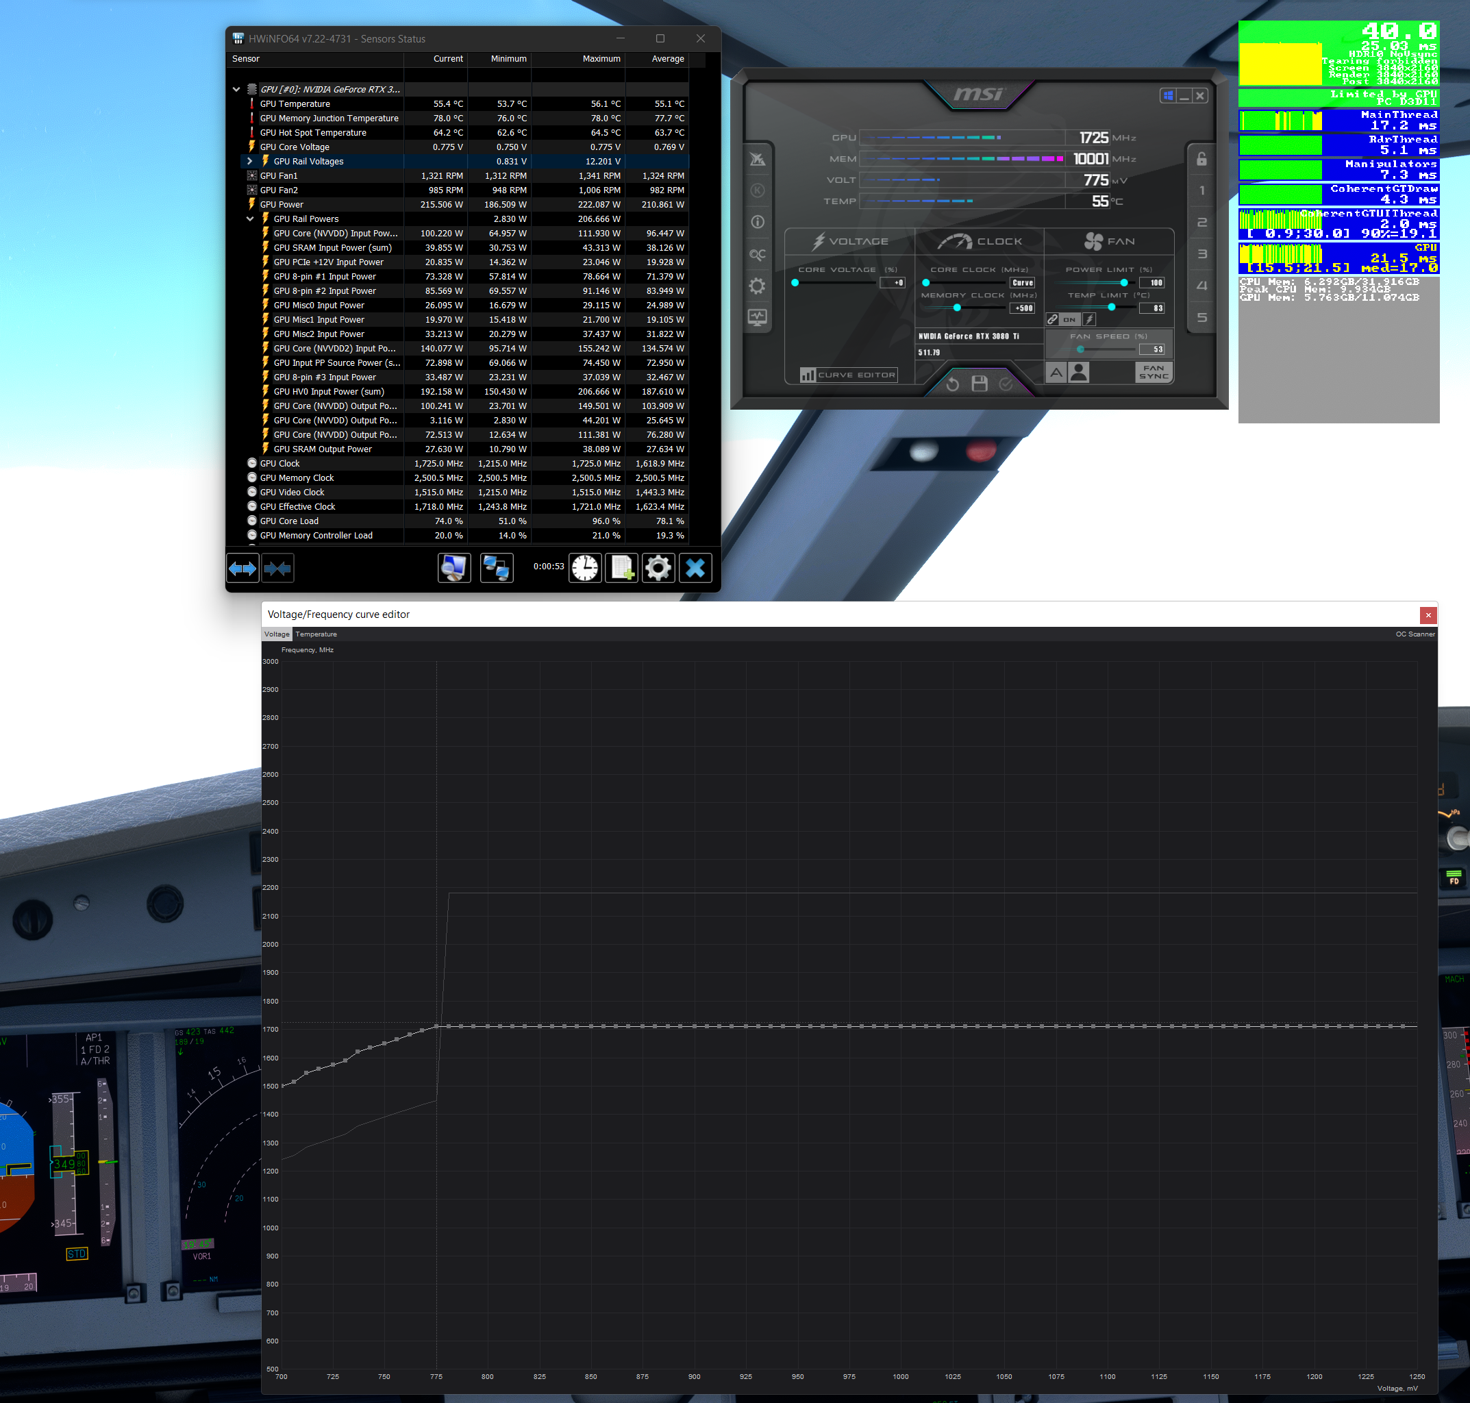The height and width of the screenshot is (1403, 1470).
Task: Click the Afterburner K-Boost circle icon
Action: click(x=758, y=190)
